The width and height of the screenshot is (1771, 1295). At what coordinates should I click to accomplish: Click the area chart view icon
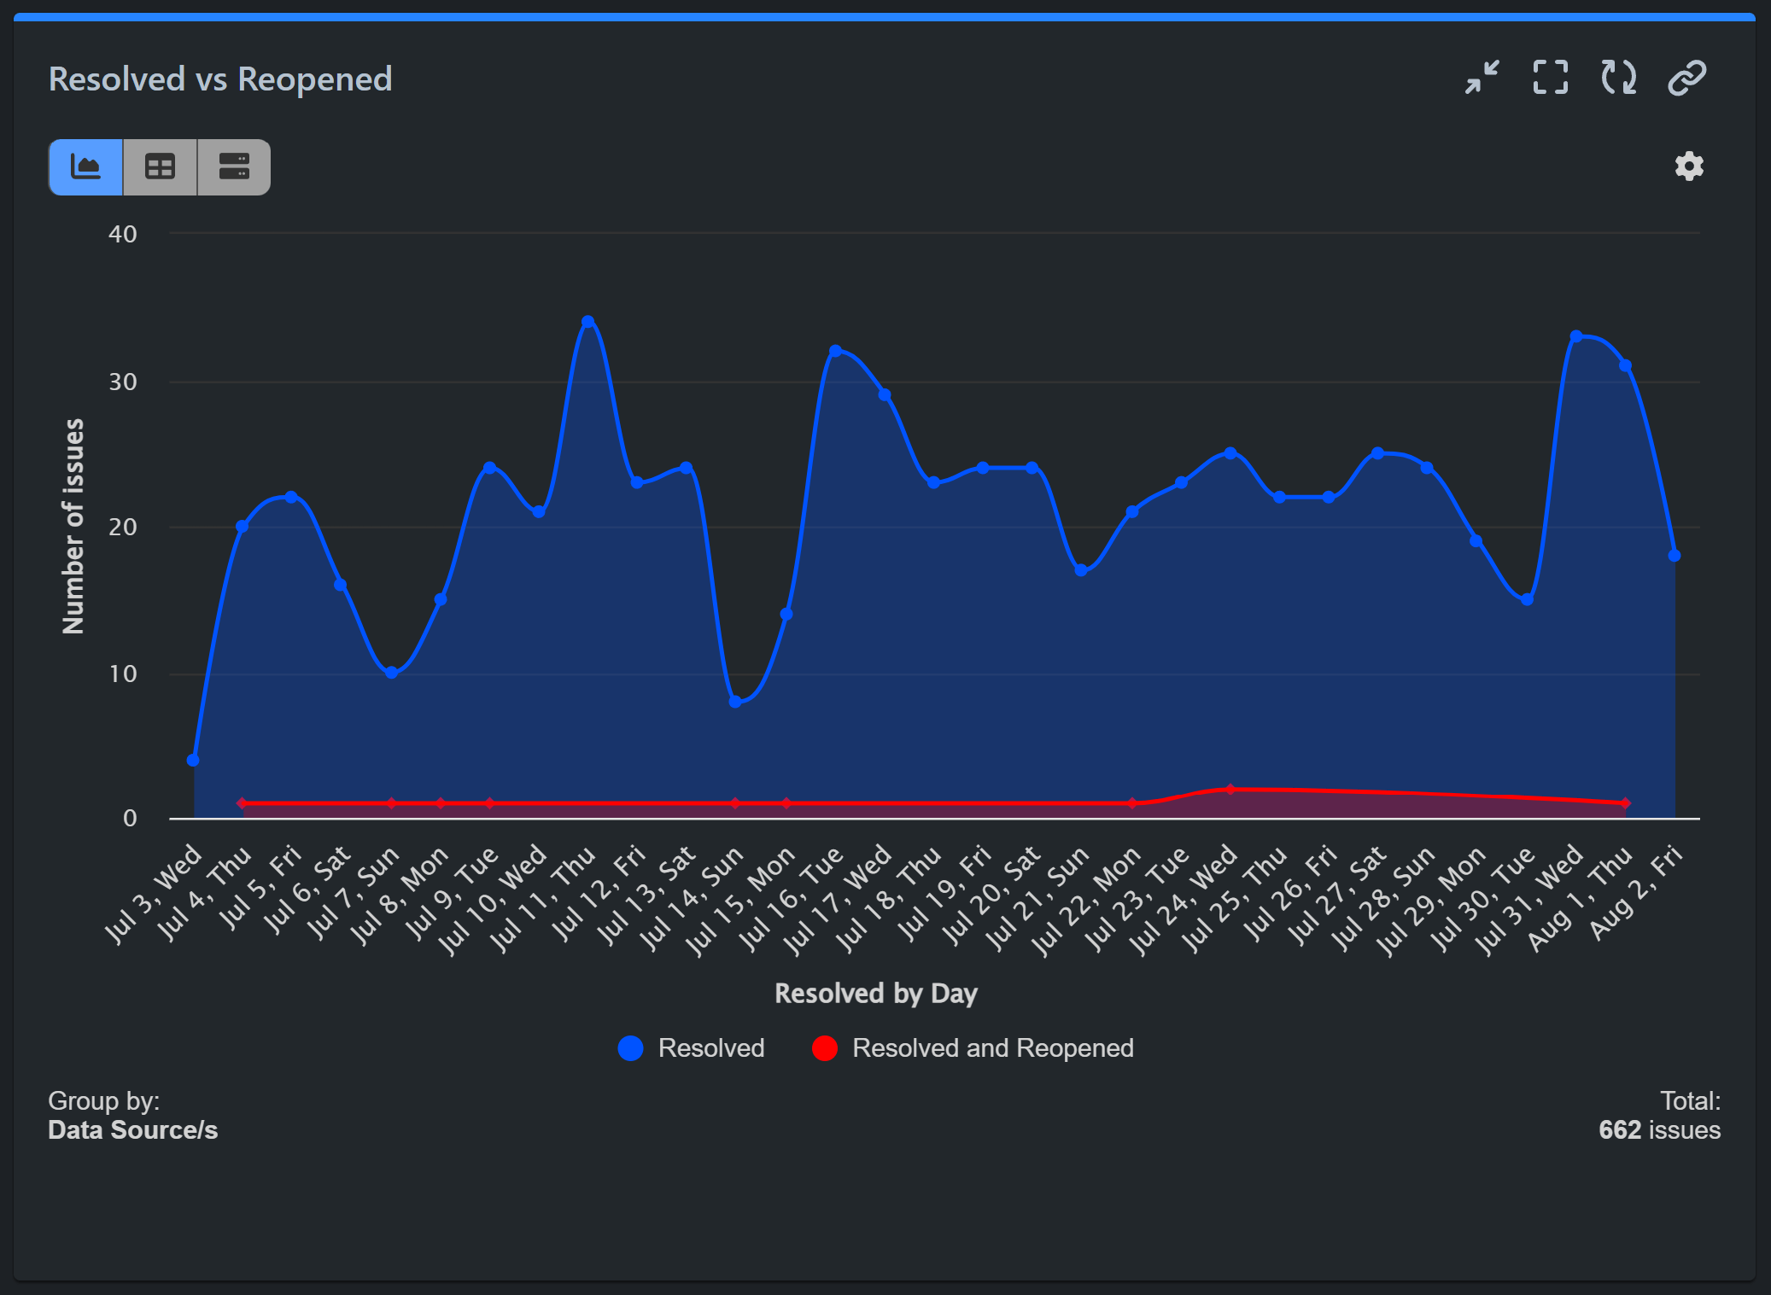pyautogui.click(x=86, y=165)
